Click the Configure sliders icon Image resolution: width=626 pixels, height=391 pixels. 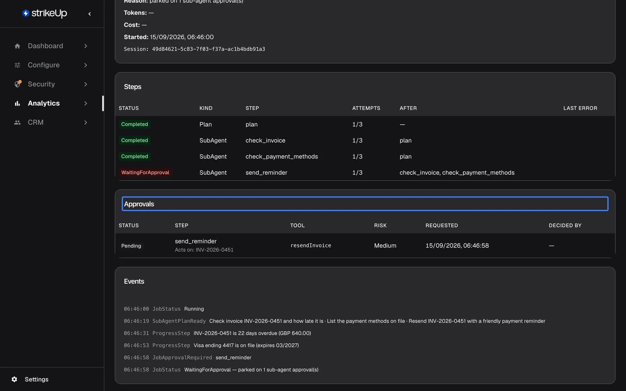(x=17, y=65)
